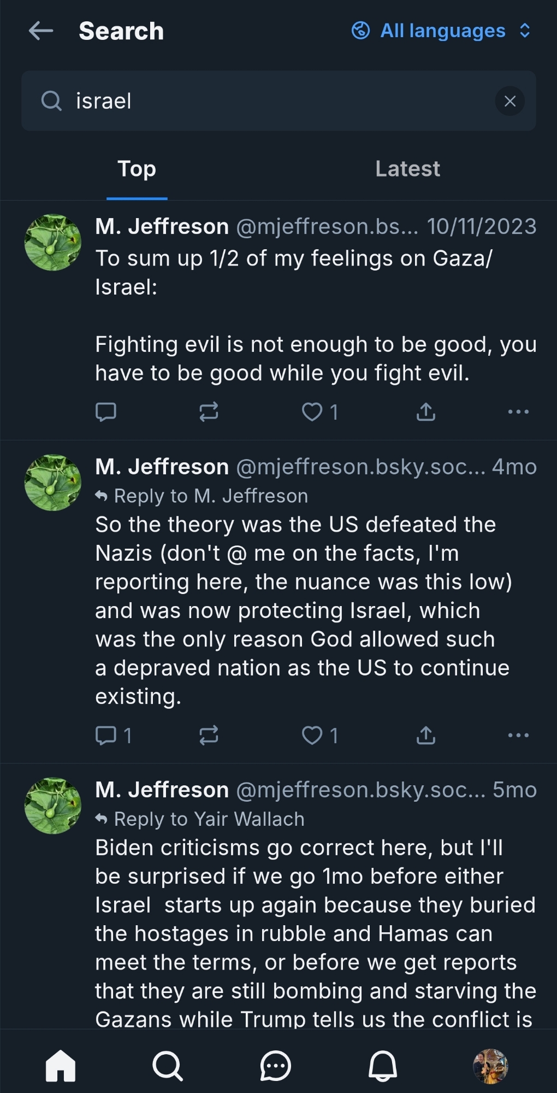Screen dimensions: 557x1093
Task: Like the post about fighting evil
Action: click(312, 412)
